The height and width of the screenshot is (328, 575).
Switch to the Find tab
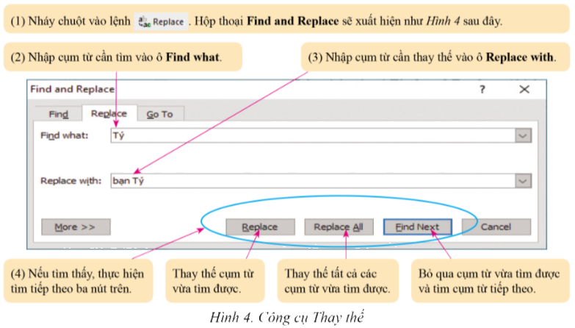(58, 114)
